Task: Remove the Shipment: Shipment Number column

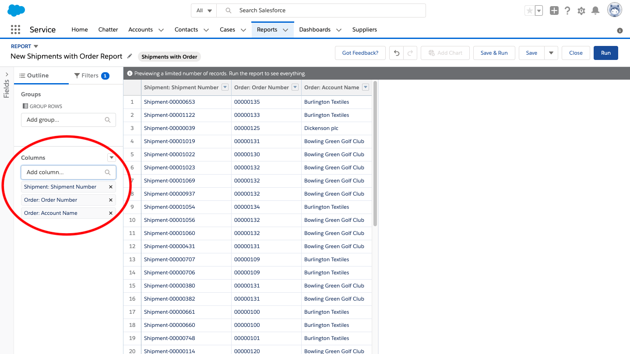Action: tap(111, 187)
